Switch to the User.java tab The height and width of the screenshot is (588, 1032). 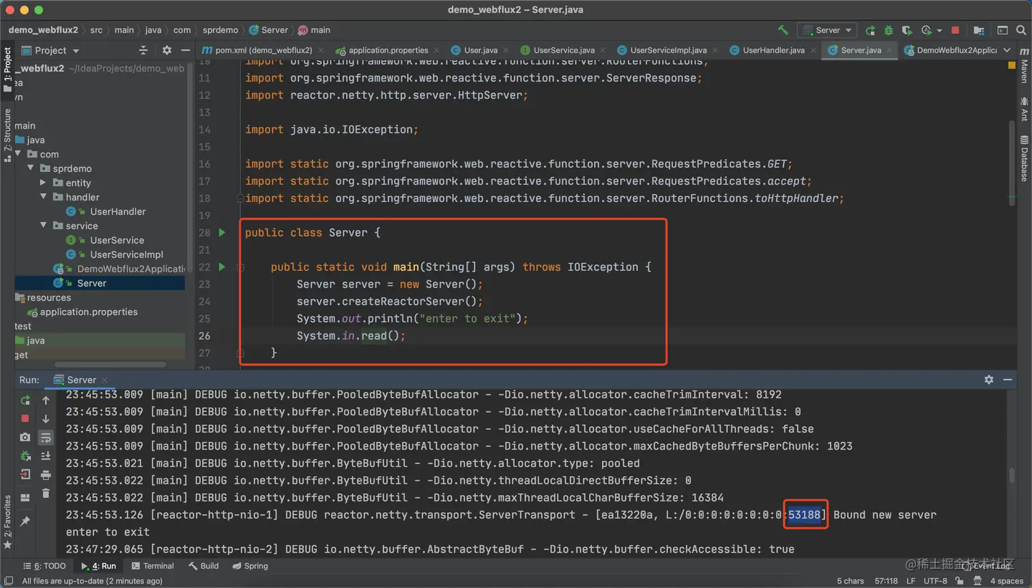[480, 50]
